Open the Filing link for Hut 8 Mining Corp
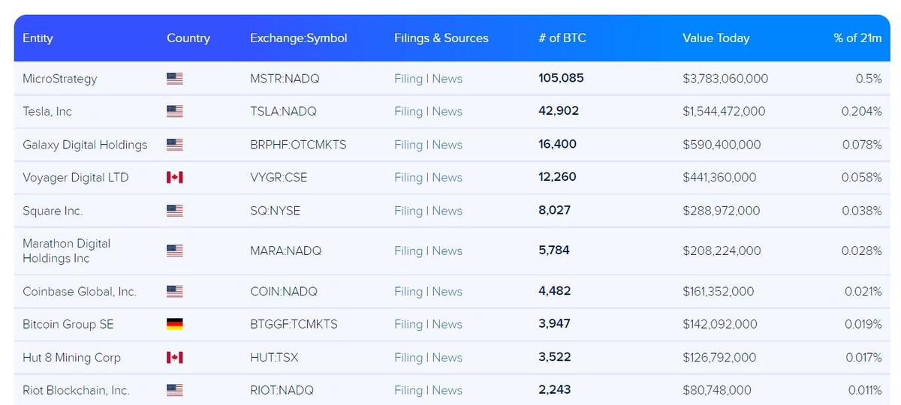Image resolution: width=901 pixels, height=405 pixels. click(x=408, y=357)
